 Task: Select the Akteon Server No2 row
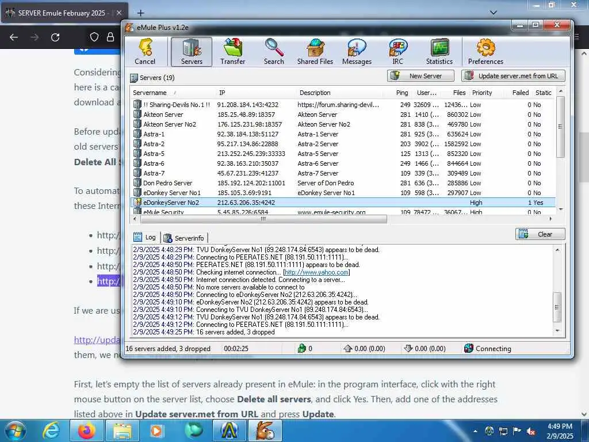pyautogui.click(x=343, y=124)
